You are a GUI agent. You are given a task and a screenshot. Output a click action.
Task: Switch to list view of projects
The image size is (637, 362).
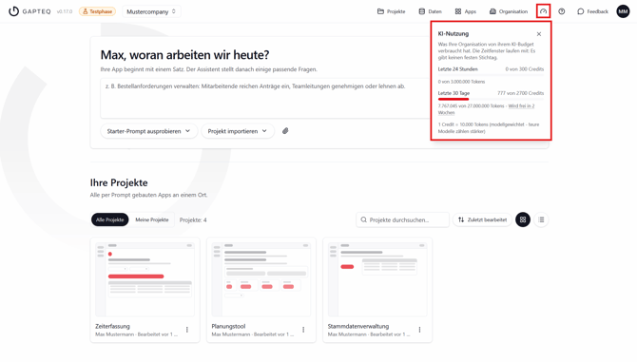point(541,219)
